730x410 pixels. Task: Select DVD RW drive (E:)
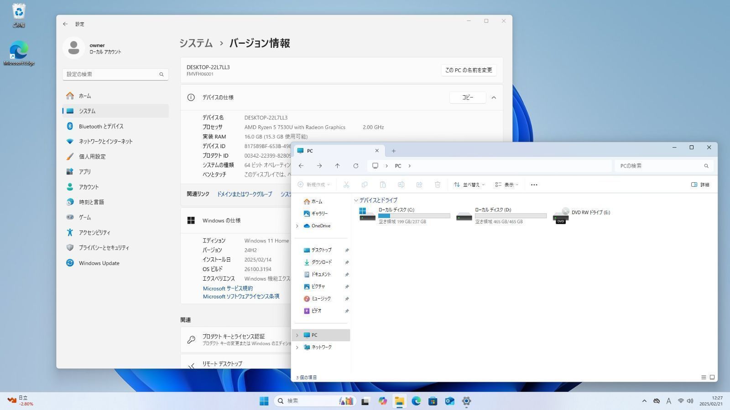point(582,215)
